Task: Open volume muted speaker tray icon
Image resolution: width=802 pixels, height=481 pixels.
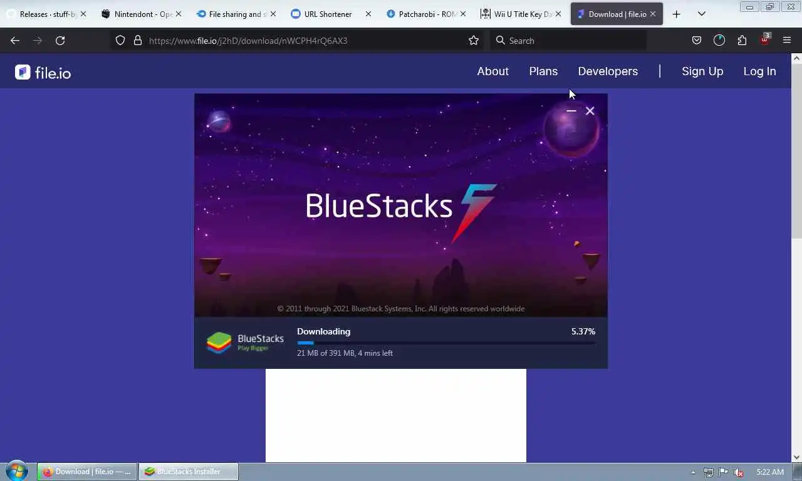Action: [x=739, y=472]
